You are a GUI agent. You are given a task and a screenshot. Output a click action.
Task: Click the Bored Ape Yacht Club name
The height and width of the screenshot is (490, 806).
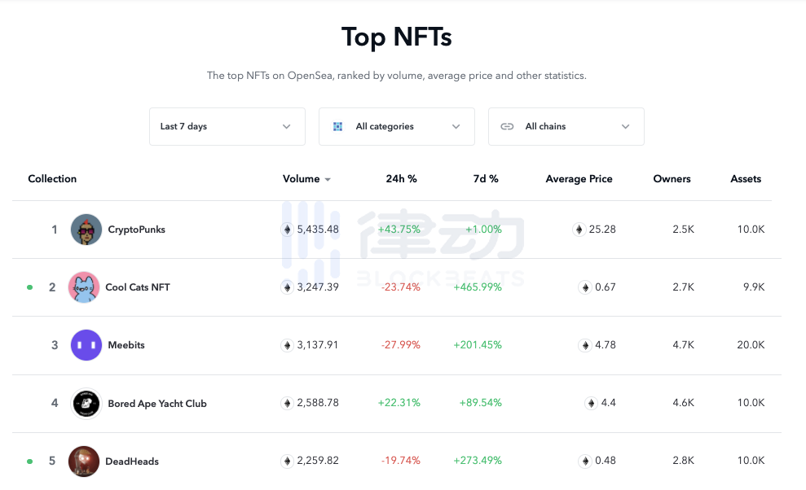158,403
